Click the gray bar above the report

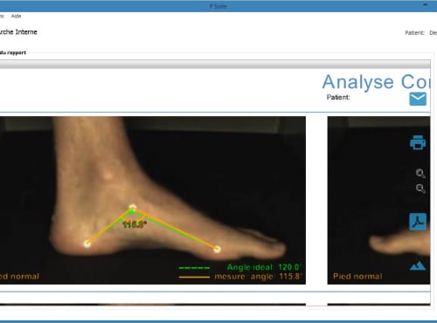point(215,64)
